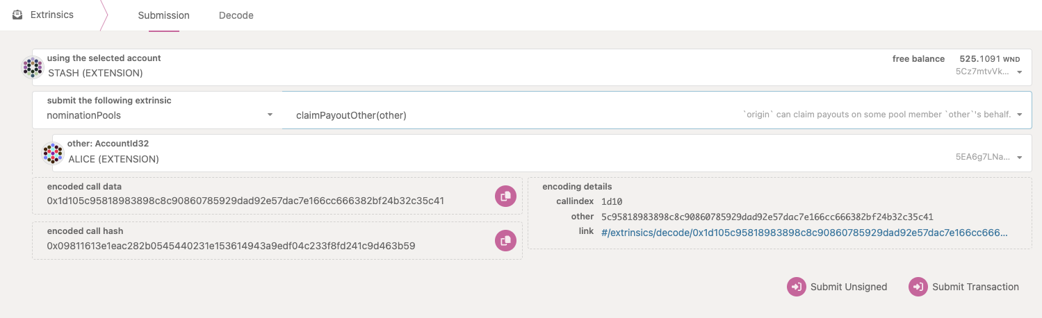Click the callindex value 1d10
Screen dimensions: 1042x318
pos(612,201)
